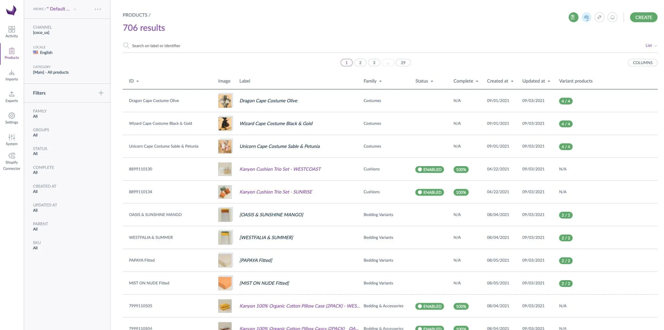Toggle sorting on the ID column
Viewport: 664px width, 330px height.
coord(134,81)
